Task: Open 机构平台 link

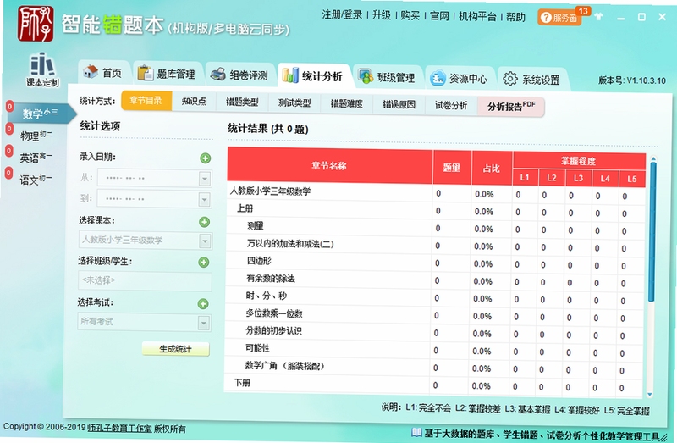Action: (477, 16)
